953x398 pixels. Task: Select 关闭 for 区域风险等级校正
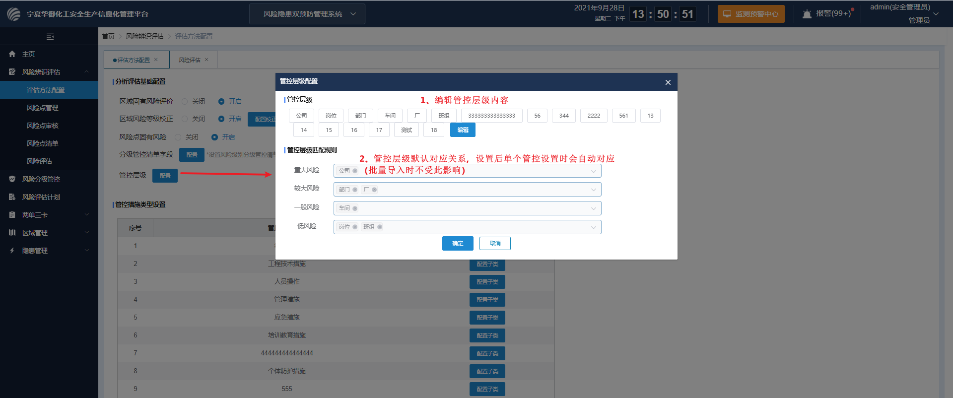(x=185, y=119)
